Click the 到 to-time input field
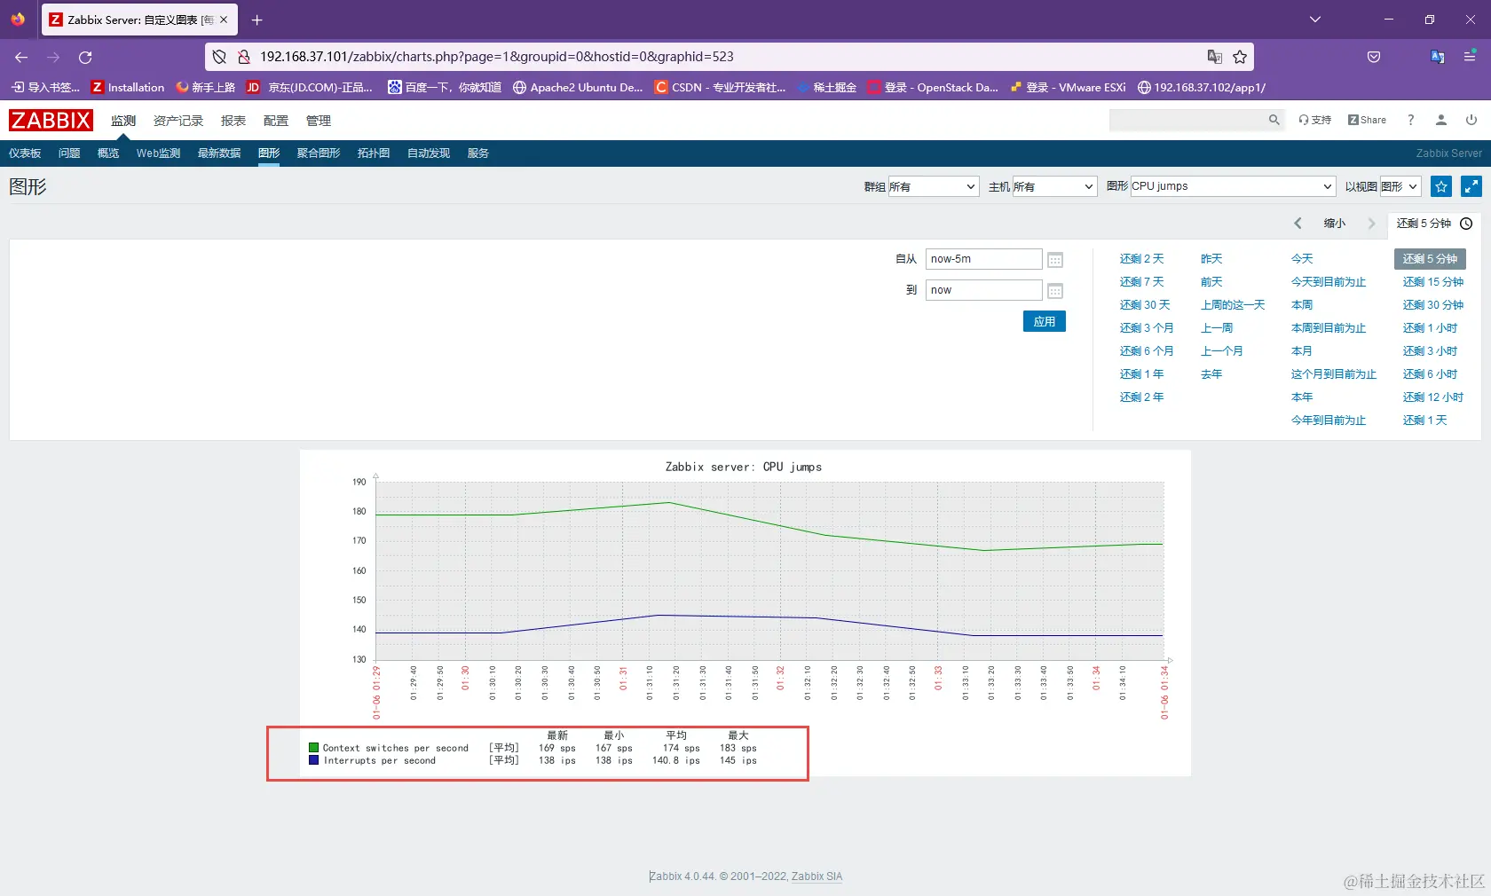Screen dimensions: 1491x896 pos(983,290)
